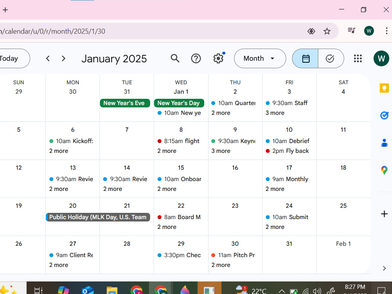
Task: Open File Explorer from the taskbar
Action: pos(112,290)
